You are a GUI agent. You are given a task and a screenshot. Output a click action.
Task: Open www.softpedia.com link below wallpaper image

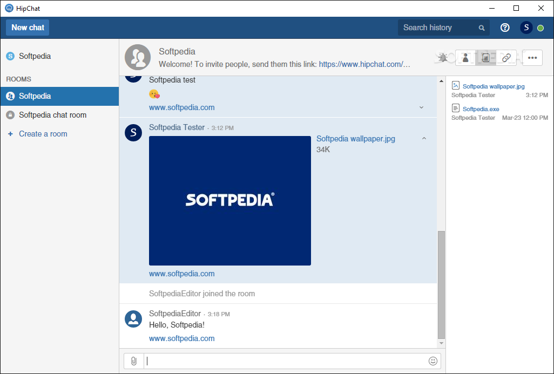click(x=181, y=274)
